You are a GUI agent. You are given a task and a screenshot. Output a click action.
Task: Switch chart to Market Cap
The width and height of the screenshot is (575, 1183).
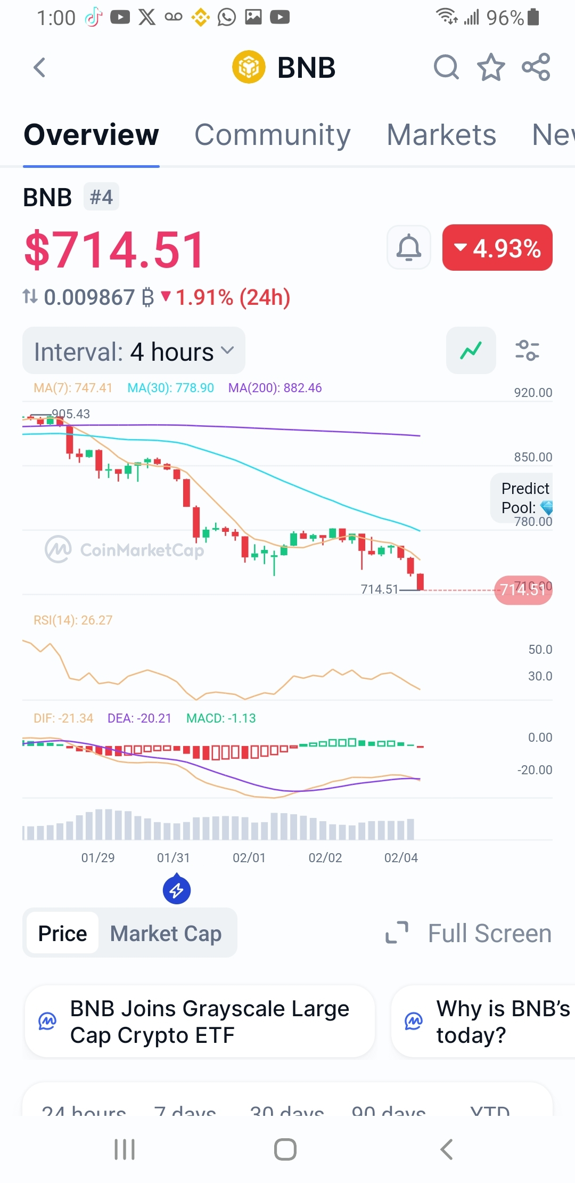tap(166, 933)
